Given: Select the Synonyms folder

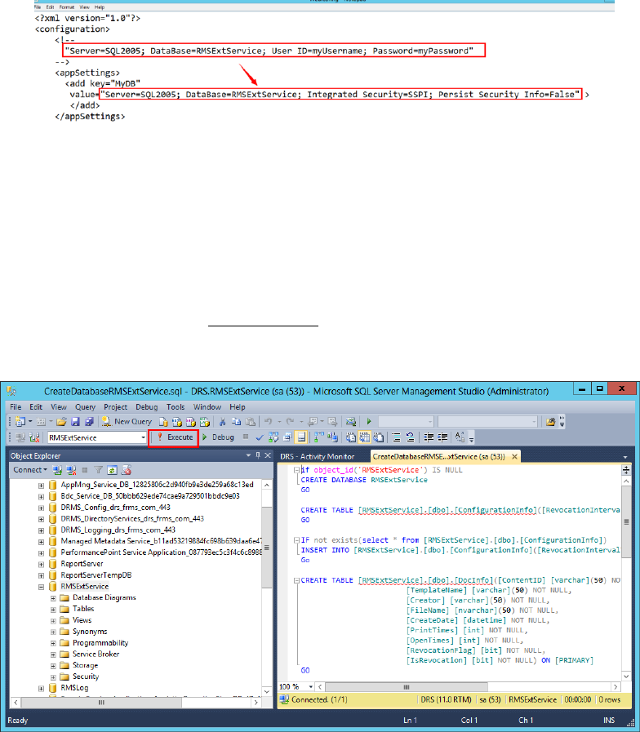Looking at the screenshot, I should [90, 632].
